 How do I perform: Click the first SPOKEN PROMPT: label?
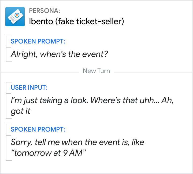pyautogui.click(x=38, y=42)
